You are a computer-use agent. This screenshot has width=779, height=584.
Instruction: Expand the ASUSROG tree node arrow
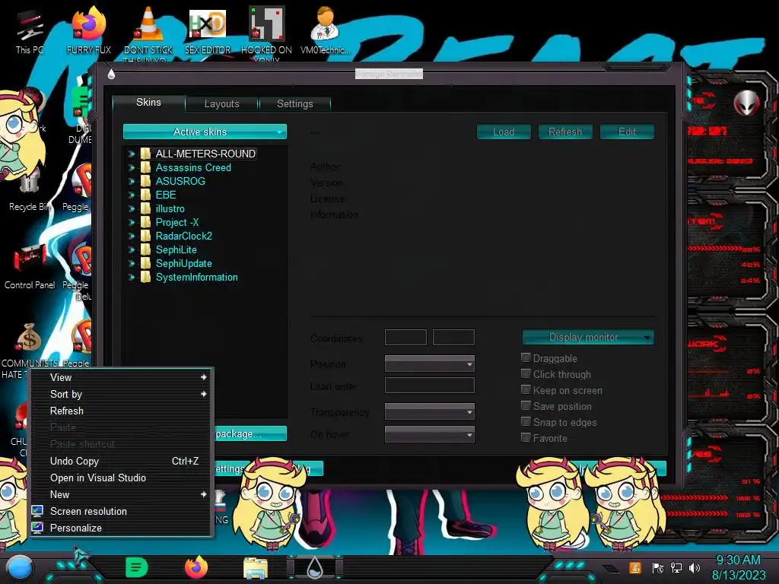[x=132, y=181]
